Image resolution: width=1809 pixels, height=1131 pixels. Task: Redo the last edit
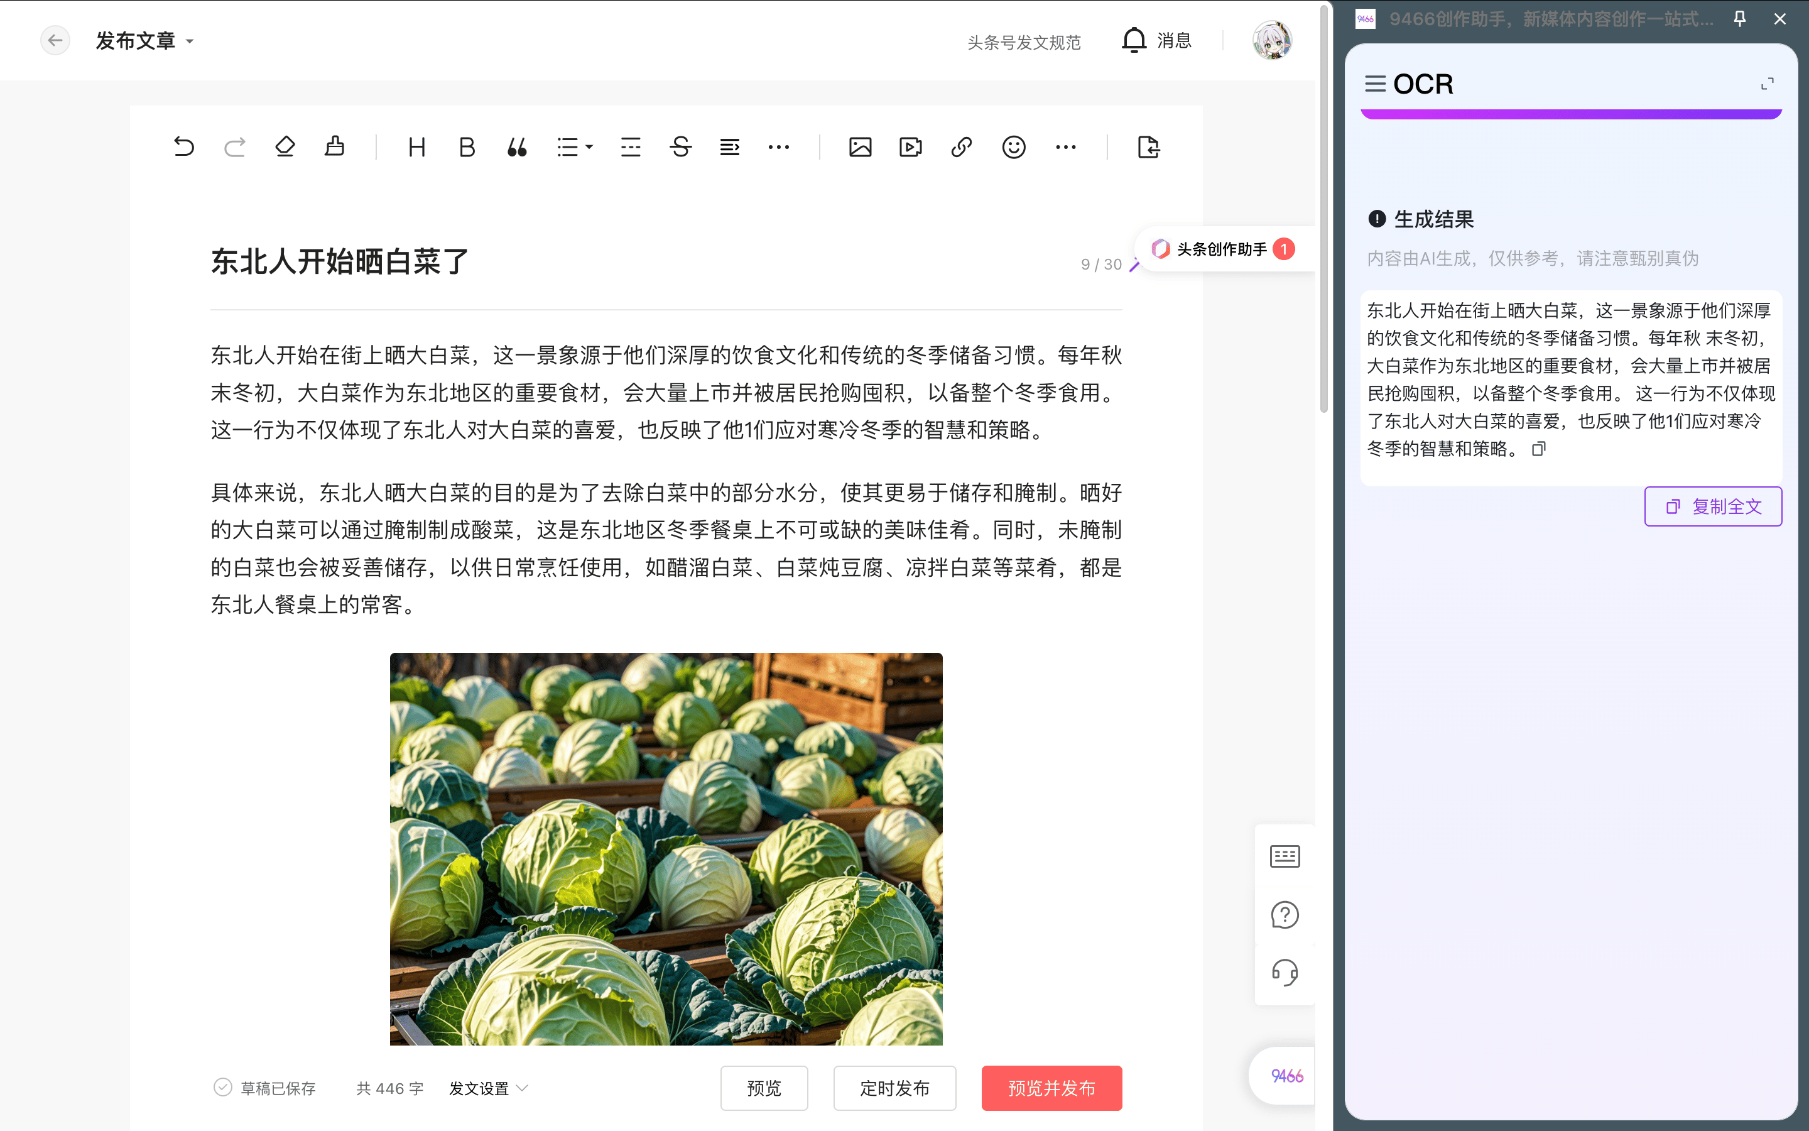pyautogui.click(x=235, y=146)
